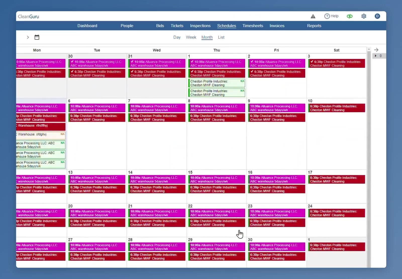Open the Warehouse: rthdfthyj event
This screenshot has width=402, height=279.
click(x=41, y=126)
